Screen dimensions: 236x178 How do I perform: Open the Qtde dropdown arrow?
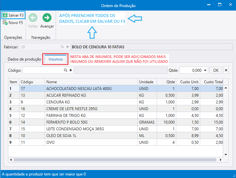tap(205, 70)
